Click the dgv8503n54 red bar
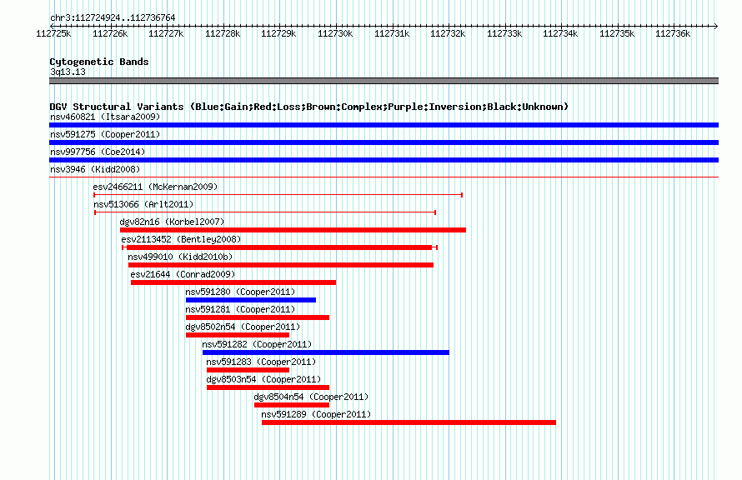 pos(268,387)
